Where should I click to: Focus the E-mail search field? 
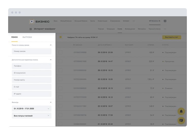coord(31,87)
